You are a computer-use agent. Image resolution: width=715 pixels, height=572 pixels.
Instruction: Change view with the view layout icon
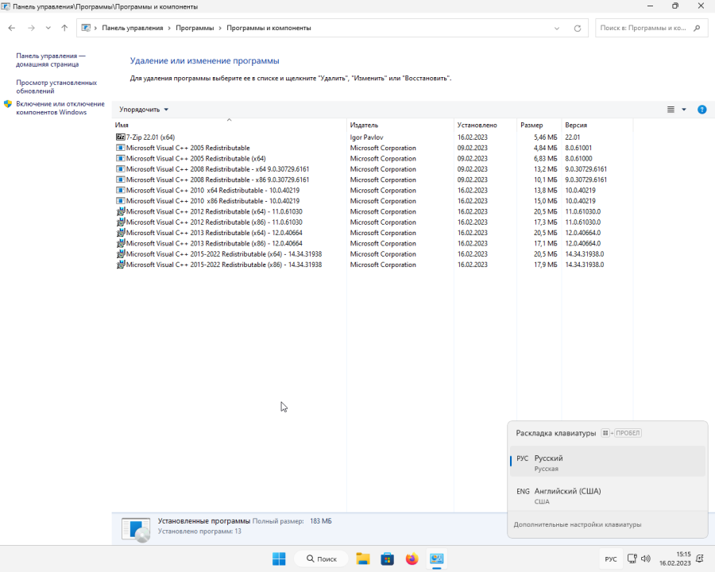(x=671, y=110)
